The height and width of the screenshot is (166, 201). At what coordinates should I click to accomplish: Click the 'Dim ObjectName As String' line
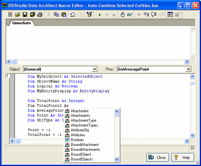(x=55, y=81)
